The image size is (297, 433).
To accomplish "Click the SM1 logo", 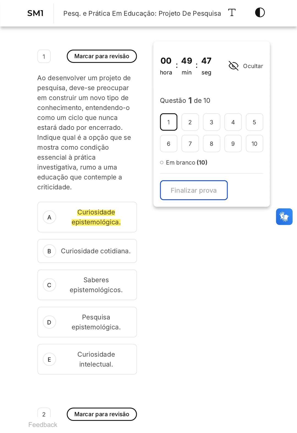I will (x=36, y=13).
